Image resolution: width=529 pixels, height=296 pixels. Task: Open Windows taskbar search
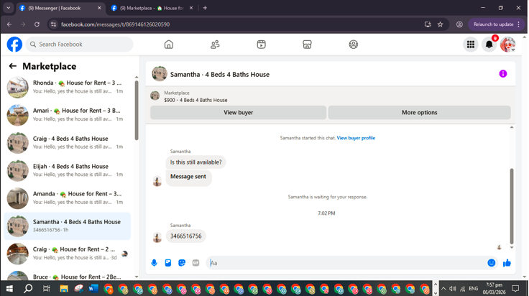pos(28,289)
